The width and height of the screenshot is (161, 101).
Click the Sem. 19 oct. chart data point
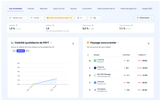57,79
